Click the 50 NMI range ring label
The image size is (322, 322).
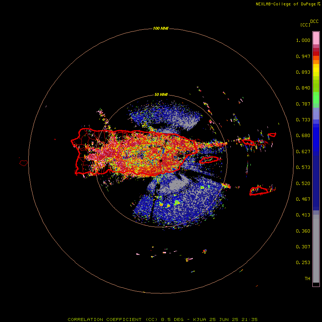pyautogui.click(x=161, y=95)
